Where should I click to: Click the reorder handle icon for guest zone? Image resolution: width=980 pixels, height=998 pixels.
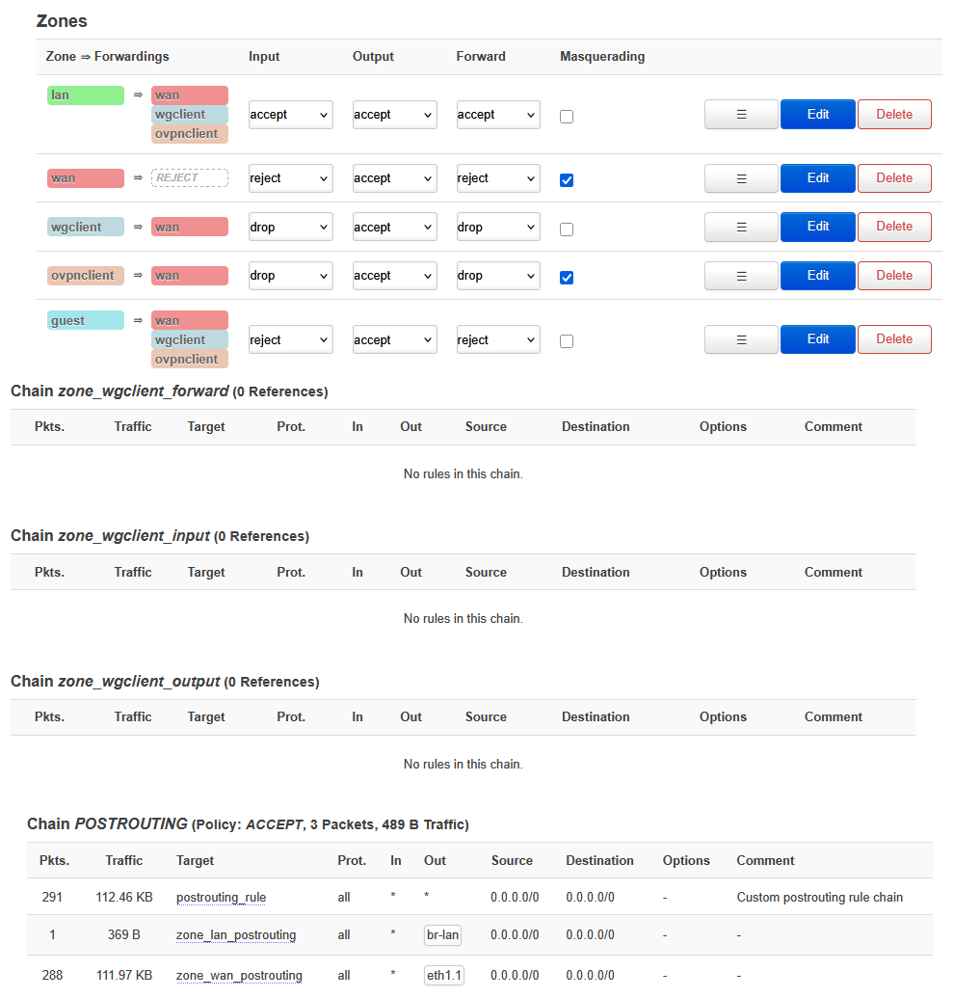point(741,339)
